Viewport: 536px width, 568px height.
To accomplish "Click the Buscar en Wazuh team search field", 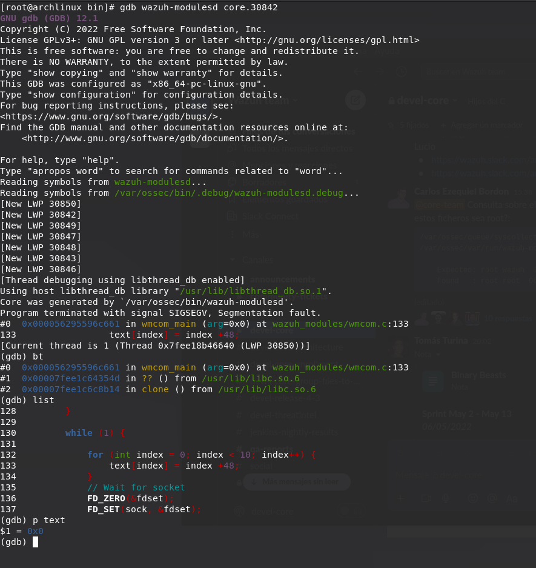I will tap(466, 71).
